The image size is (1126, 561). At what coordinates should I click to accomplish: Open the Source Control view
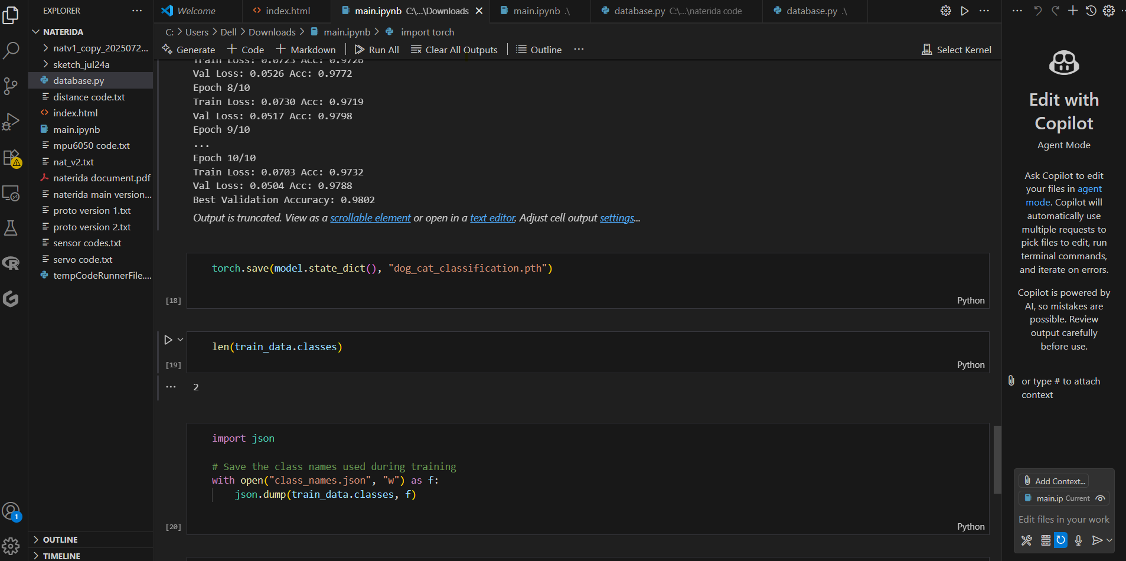pyautogui.click(x=11, y=86)
